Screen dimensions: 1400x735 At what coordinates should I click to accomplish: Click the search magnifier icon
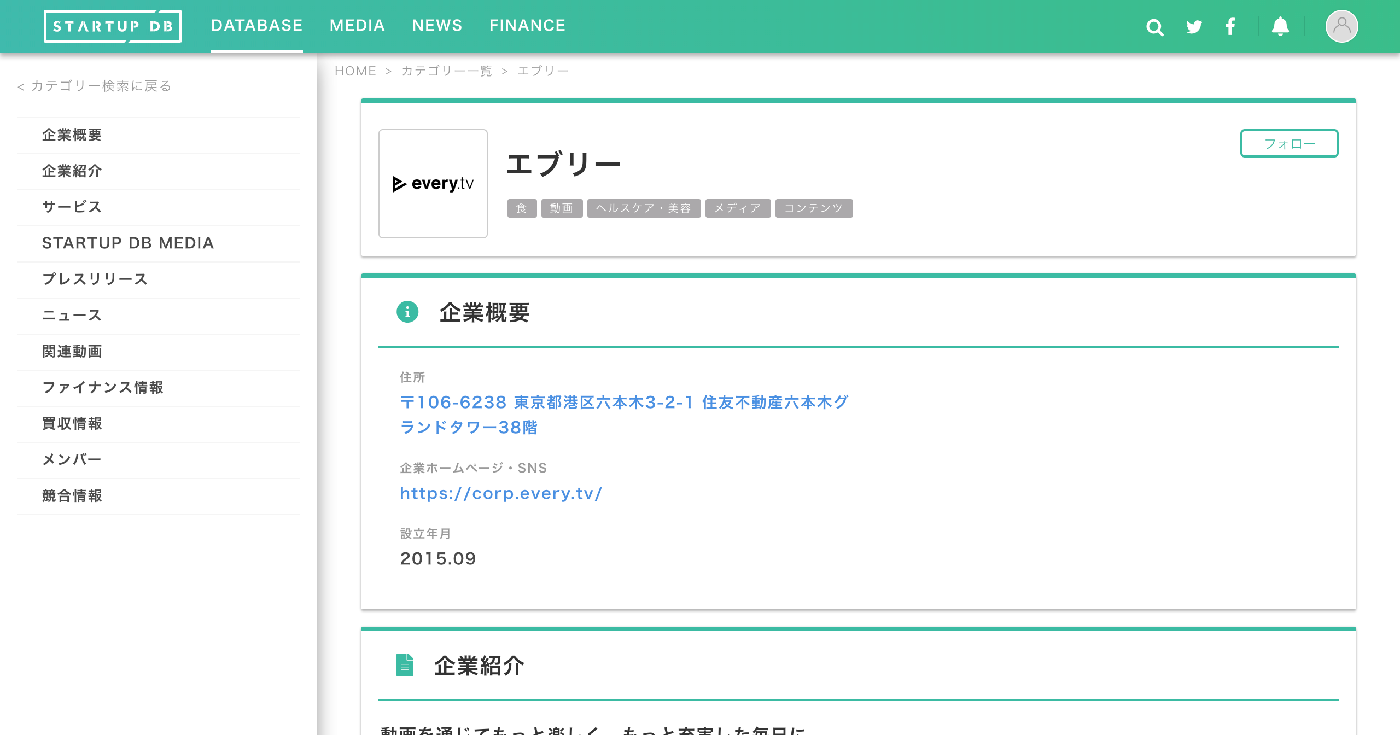(x=1154, y=27)
